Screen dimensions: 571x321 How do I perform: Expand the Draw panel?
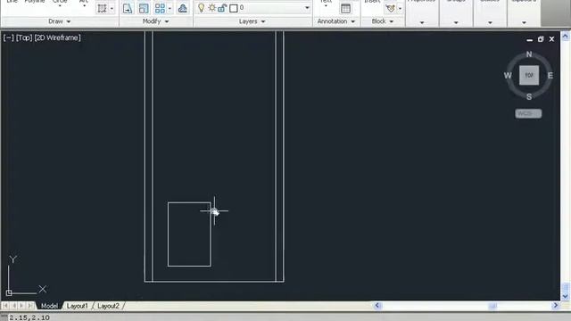[x=60, y=21]
